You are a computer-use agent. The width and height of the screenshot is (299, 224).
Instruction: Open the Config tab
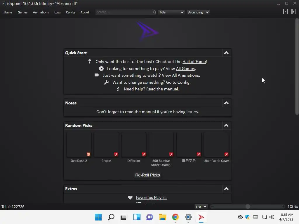[x=71, y=12]
